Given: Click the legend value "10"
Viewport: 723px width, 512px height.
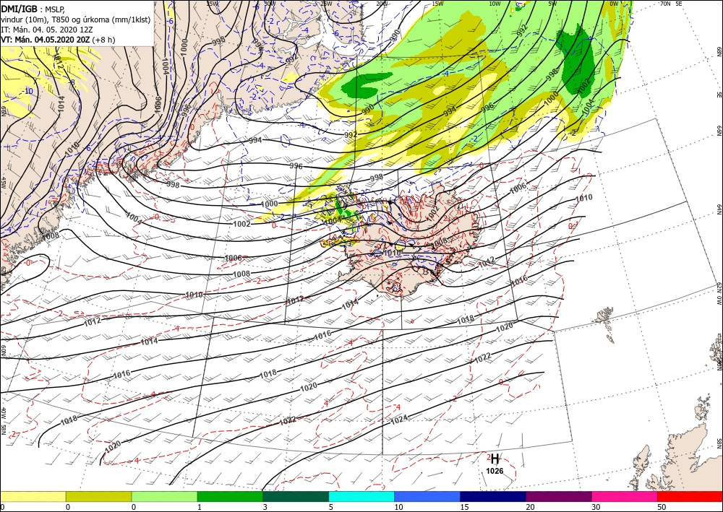Looking at the screenshot, I should (398, 508).
